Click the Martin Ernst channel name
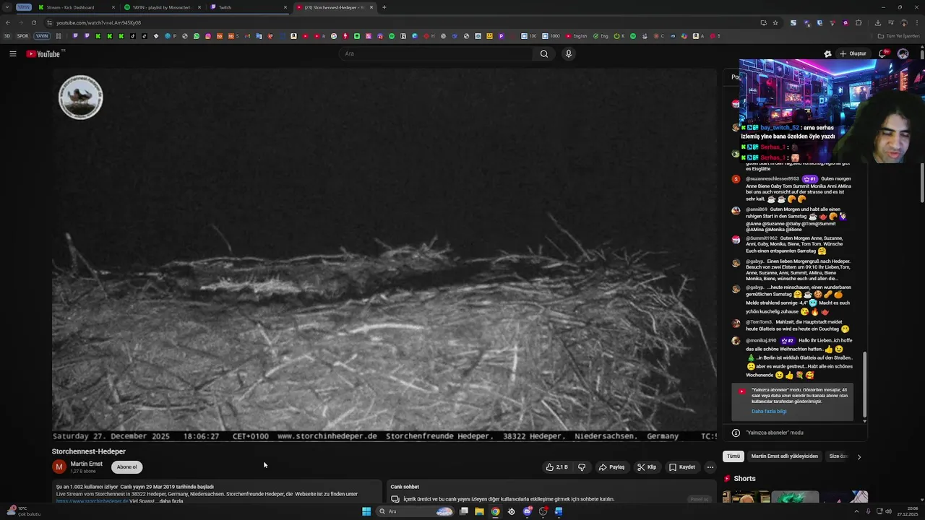The height and width of the screenshot is (520, 925). point(87,464)
